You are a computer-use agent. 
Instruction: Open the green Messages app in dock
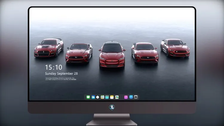tap(88, 97)
